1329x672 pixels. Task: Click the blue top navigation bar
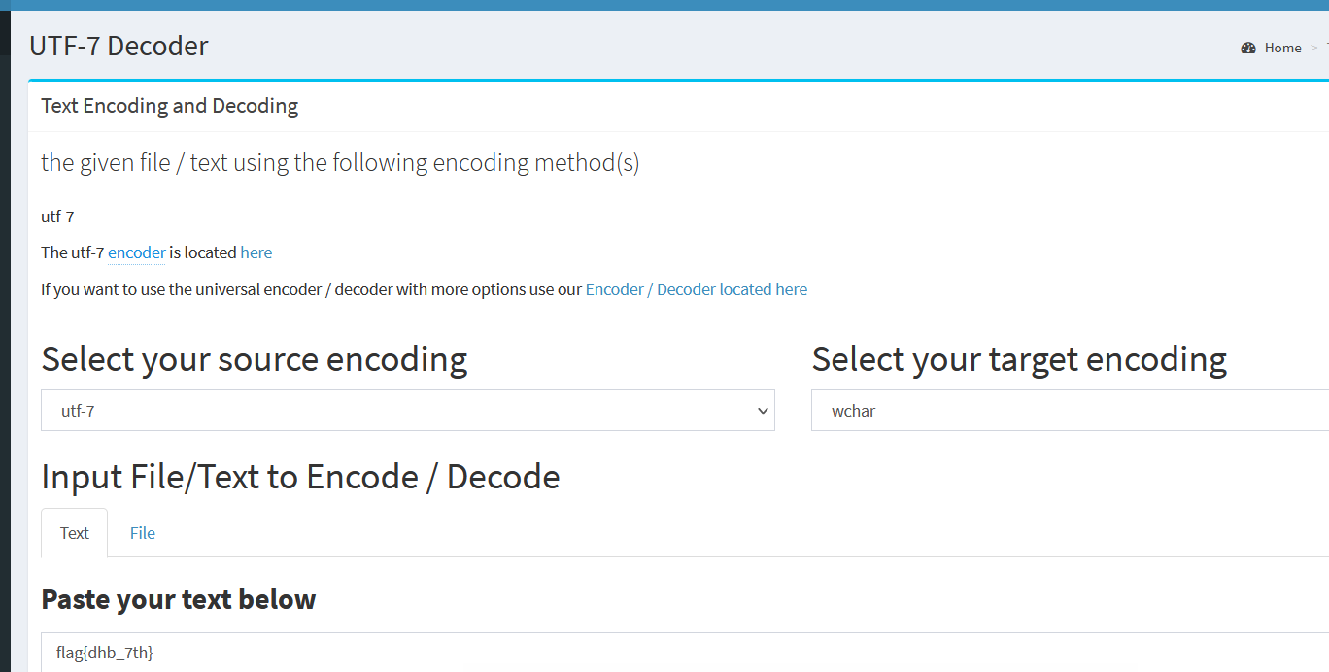coord(664,5)
